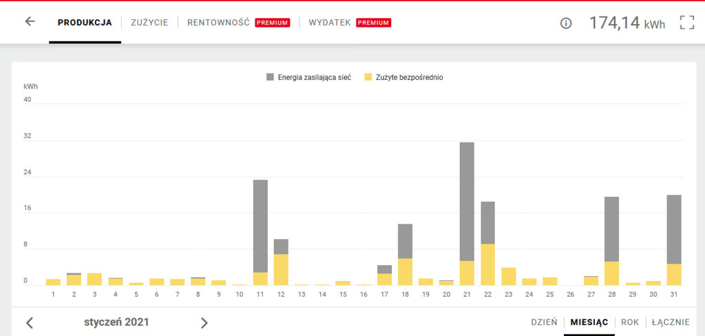Switch to Rok view
This screenshot has height=336, width=705.
coord(630,322)
